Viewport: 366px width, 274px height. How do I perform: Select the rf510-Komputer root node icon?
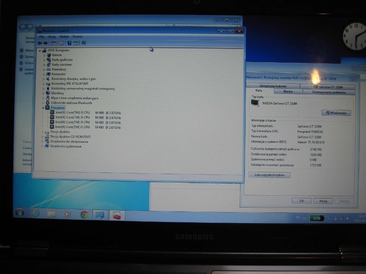coord(44,50)
